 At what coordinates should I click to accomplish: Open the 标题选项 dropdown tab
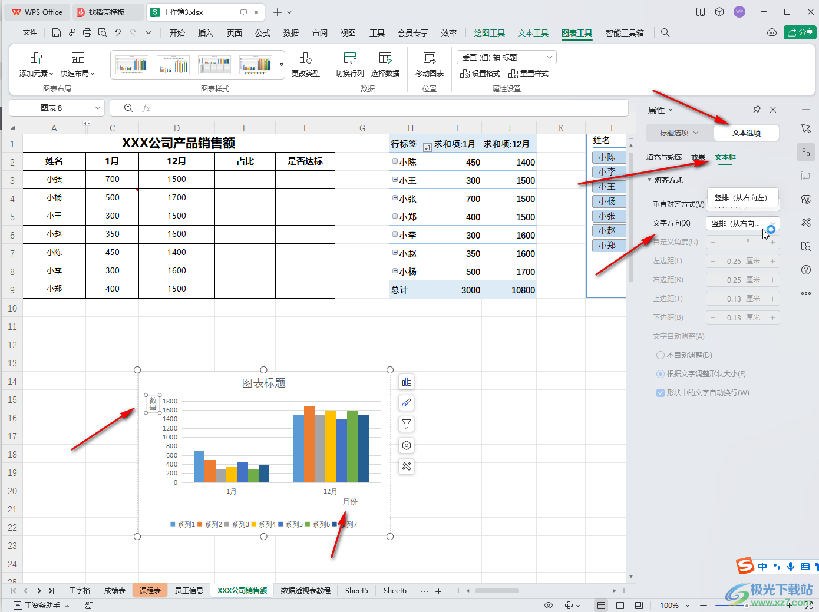coord(679,133)
